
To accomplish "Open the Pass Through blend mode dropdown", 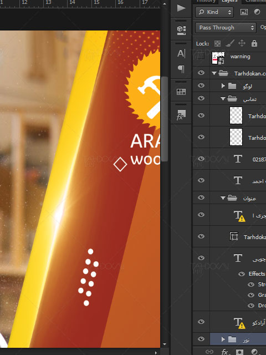I will (226, 28).
